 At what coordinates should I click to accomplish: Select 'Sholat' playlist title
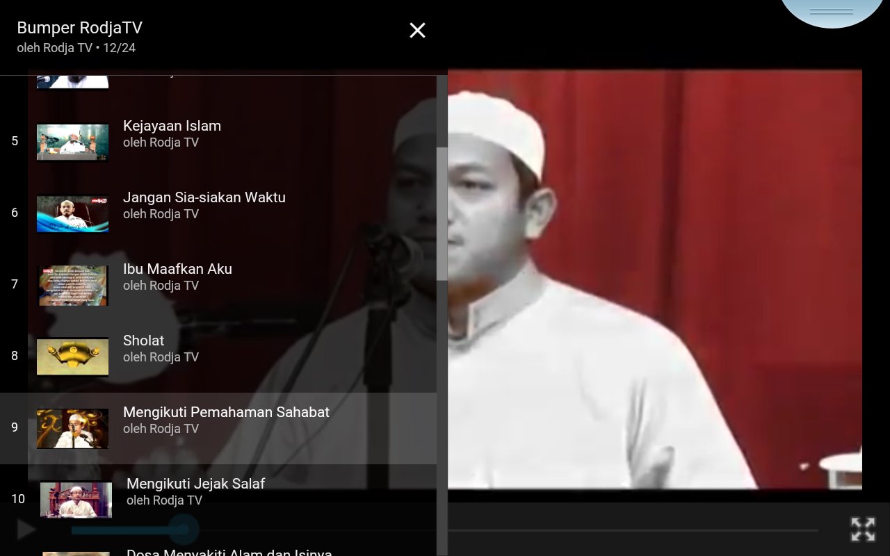(x=143, y=341)
